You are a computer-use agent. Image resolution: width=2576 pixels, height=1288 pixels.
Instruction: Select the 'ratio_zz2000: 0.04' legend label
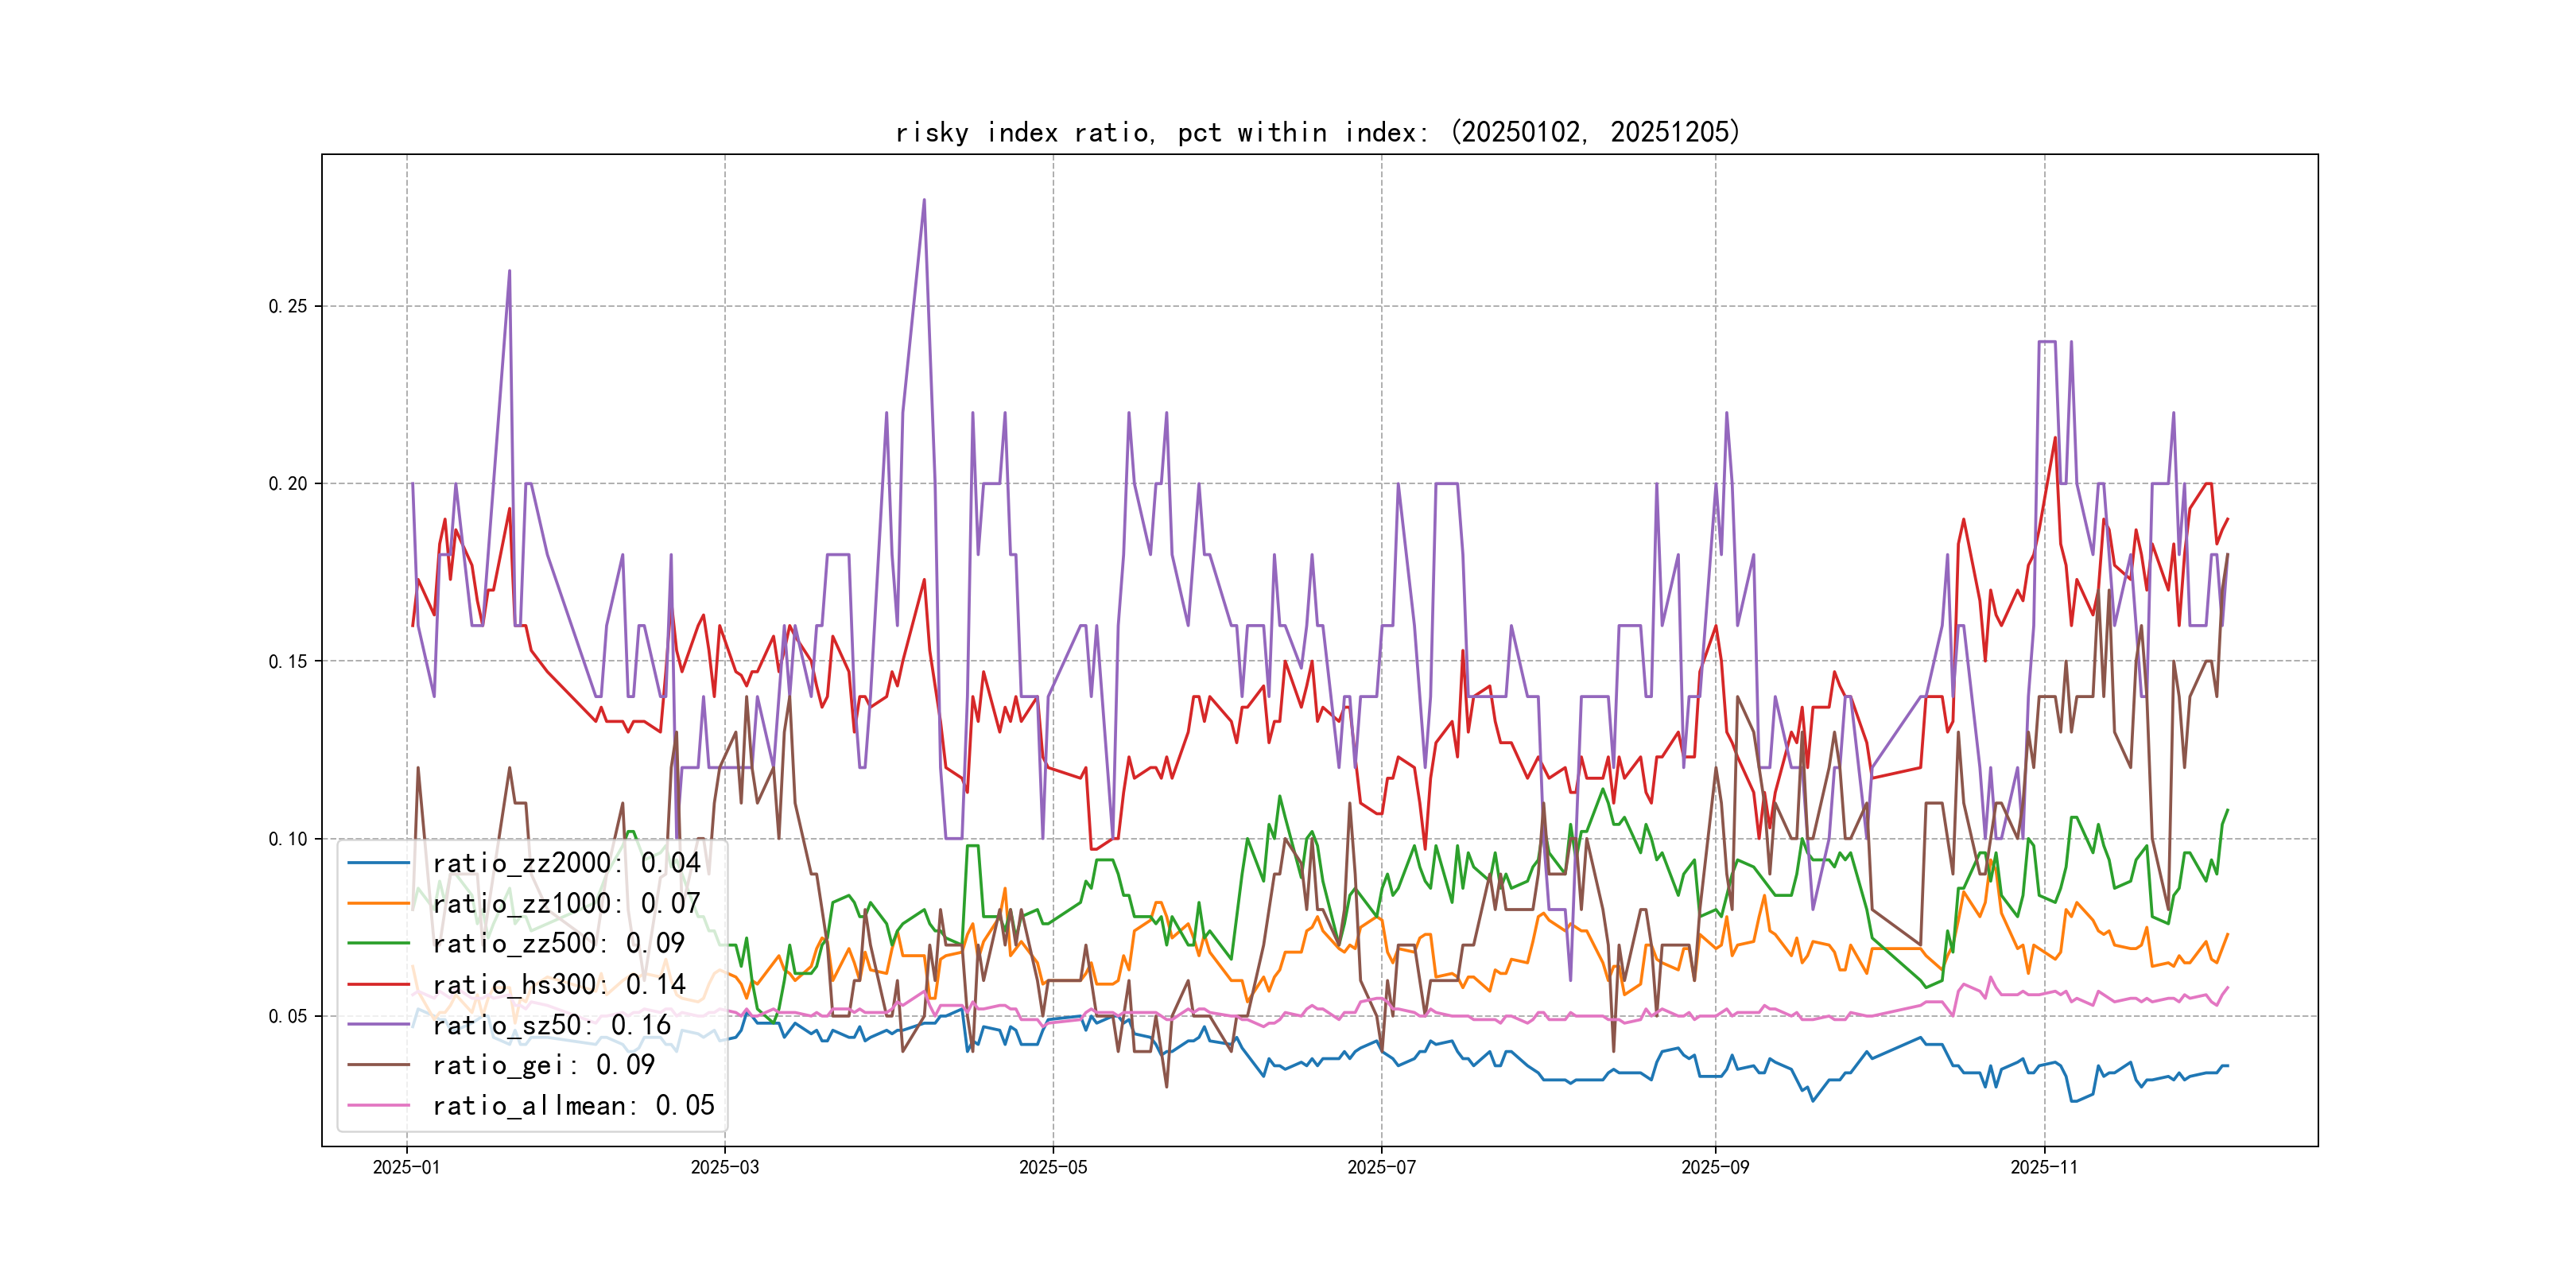(566, 863)
